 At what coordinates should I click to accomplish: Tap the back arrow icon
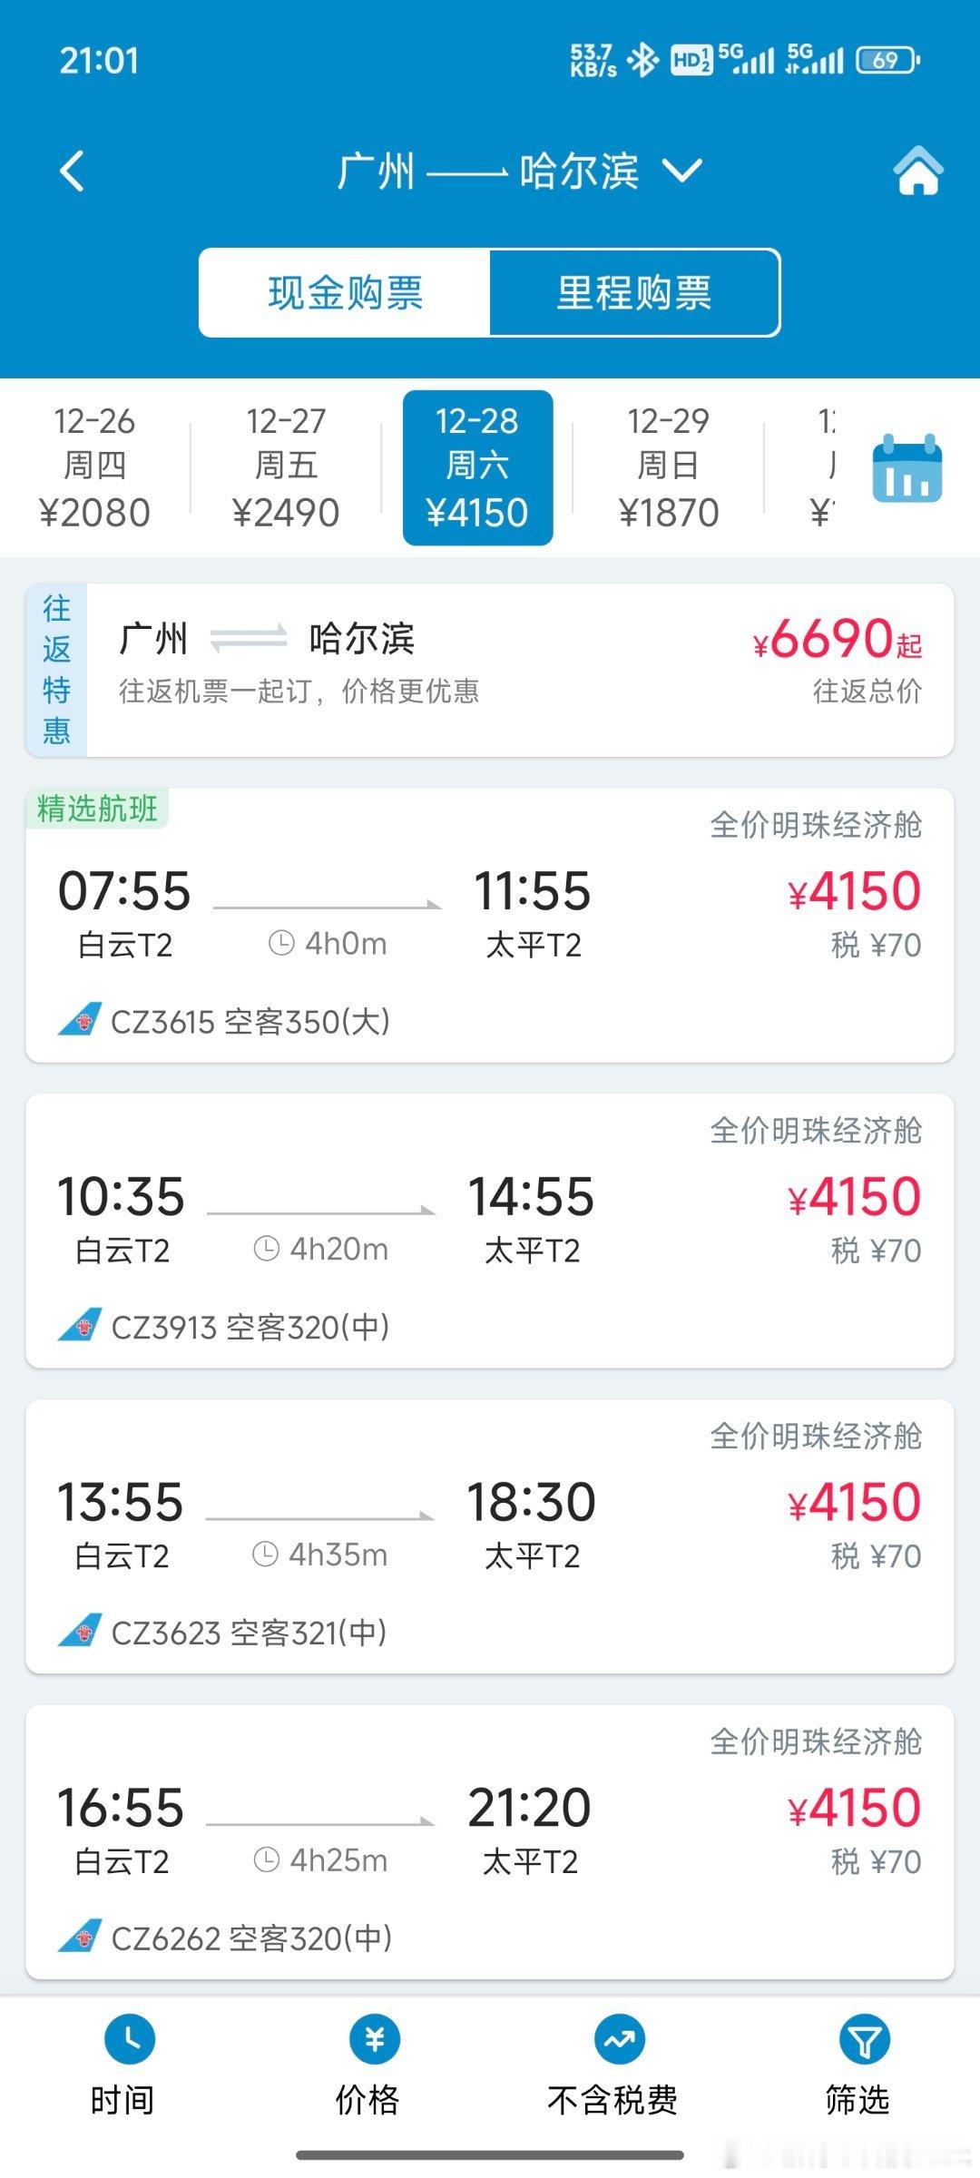[x=73, y=171]
